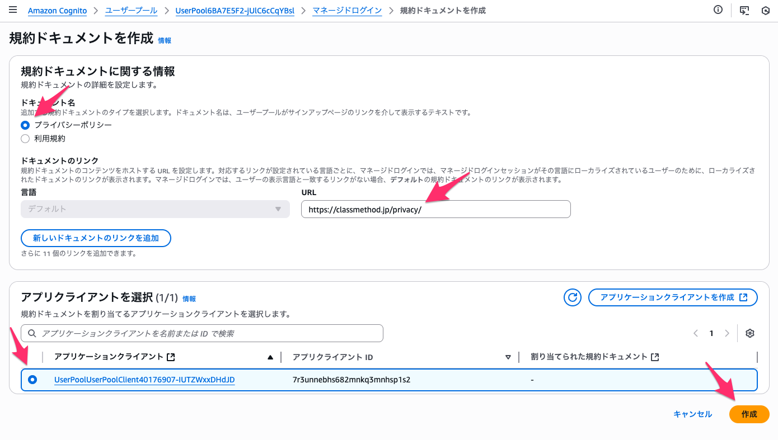Viewport: 778px width, 440px height.
Task: Click the 規約ドキュメントを作成 breadcrumb text
Action: 443,11
